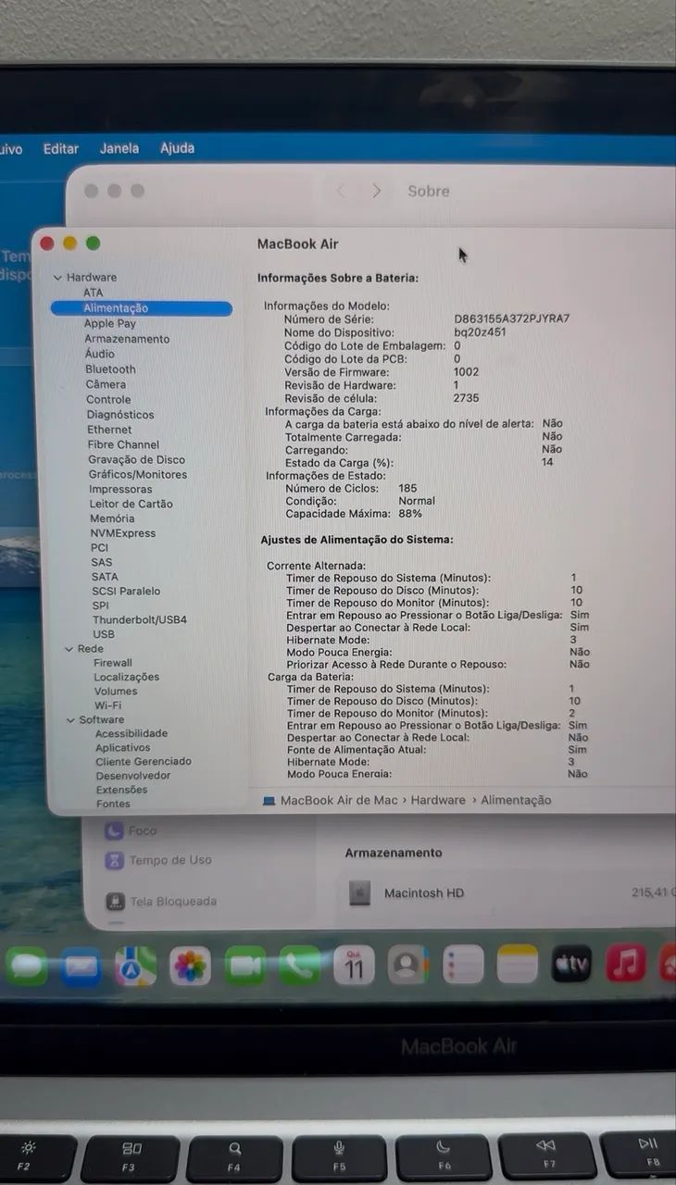Viewport: 676px width, 1185px height.
Task: Open the green Phone app in Dock
Action: point(299,966)
